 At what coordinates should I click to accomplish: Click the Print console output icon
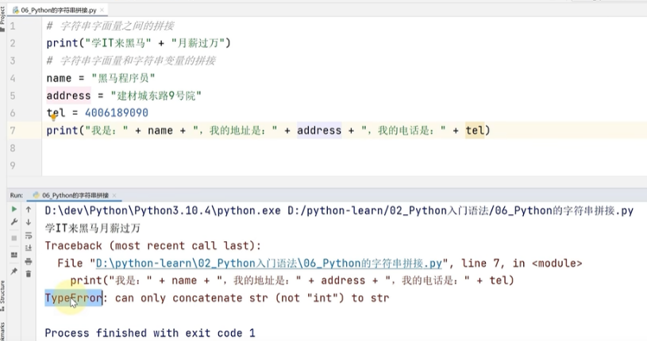[x=29, y=262]
